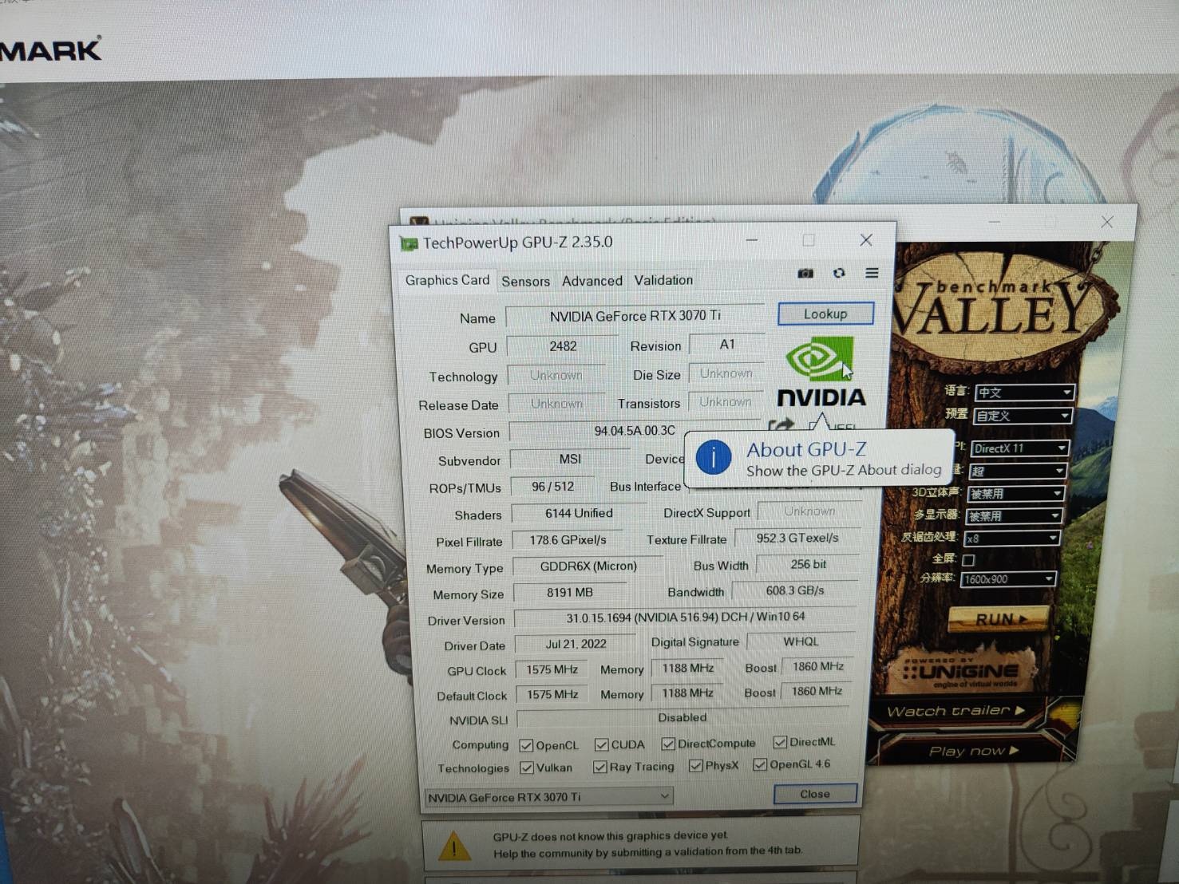Click the Bandwidth value 608.3 GB/s
This screenshot has width=1179, height=884.
pos(795,590)
